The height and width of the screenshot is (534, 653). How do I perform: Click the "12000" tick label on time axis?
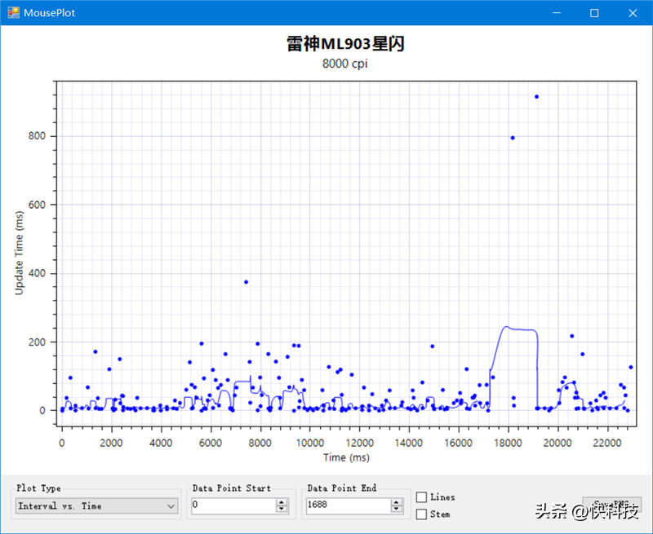pos(359,443)
